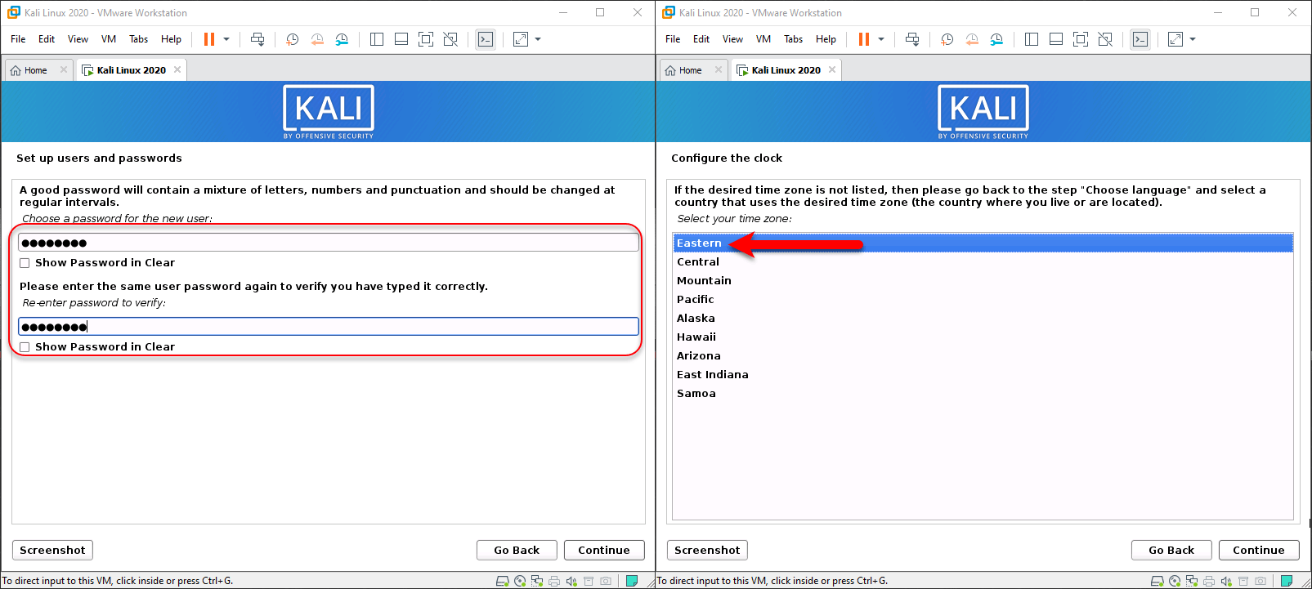Toggle console view in the right window toolbar
The image size is (1312, 589).
pyautogui.click(x=1140, y=39)
